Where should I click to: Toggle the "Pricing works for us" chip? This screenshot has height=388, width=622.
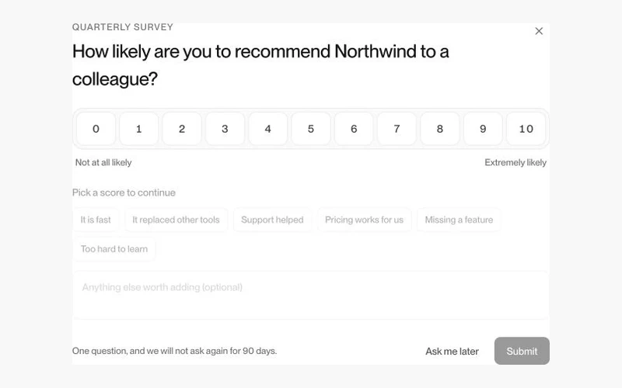tap(364, 220)
